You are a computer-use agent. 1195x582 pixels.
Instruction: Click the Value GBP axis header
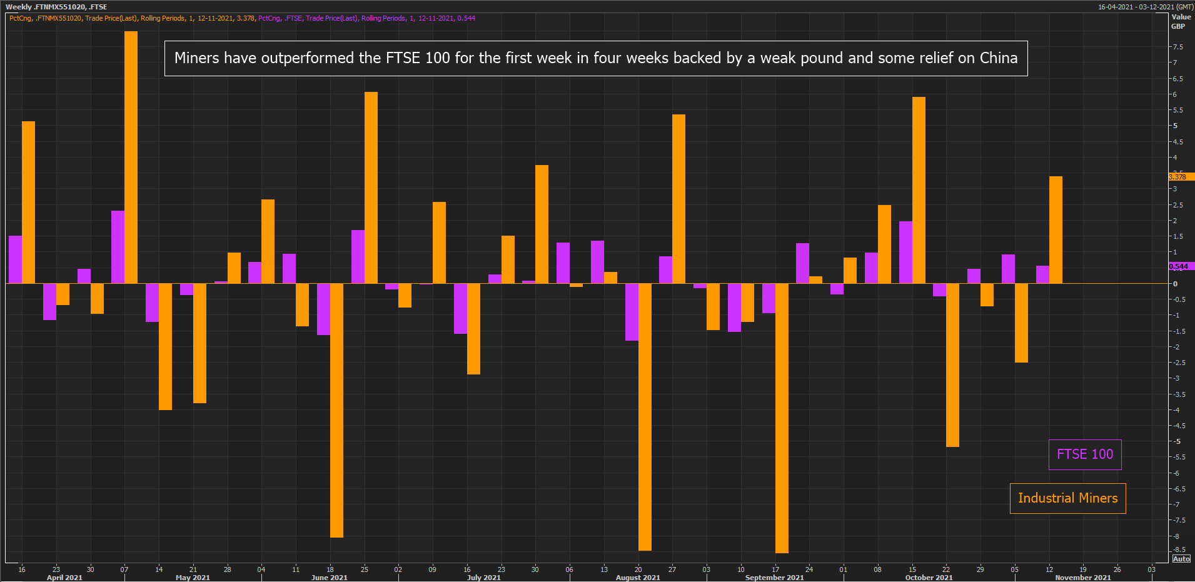tap(1181, 21)
